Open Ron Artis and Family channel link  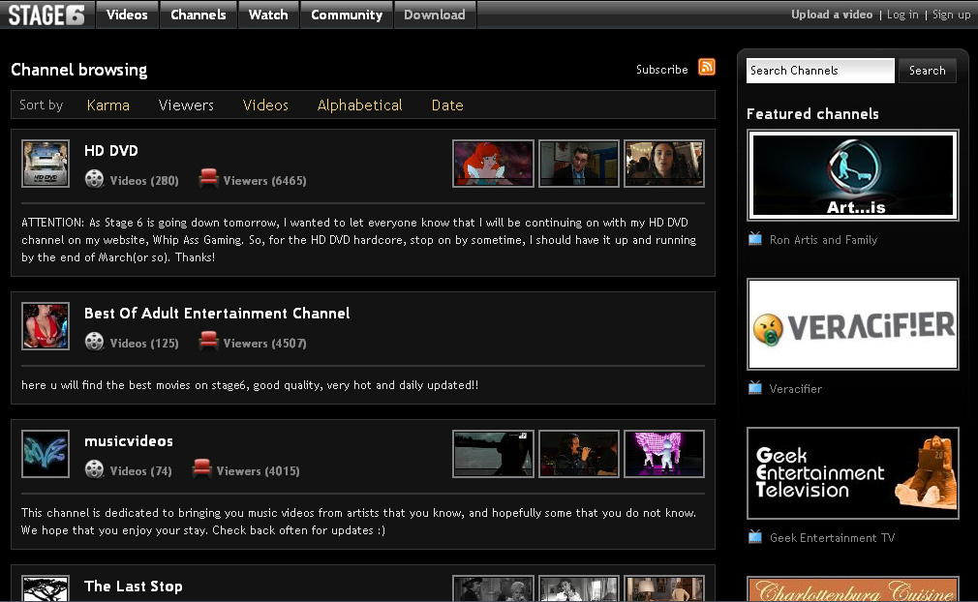tap(823, 240)
